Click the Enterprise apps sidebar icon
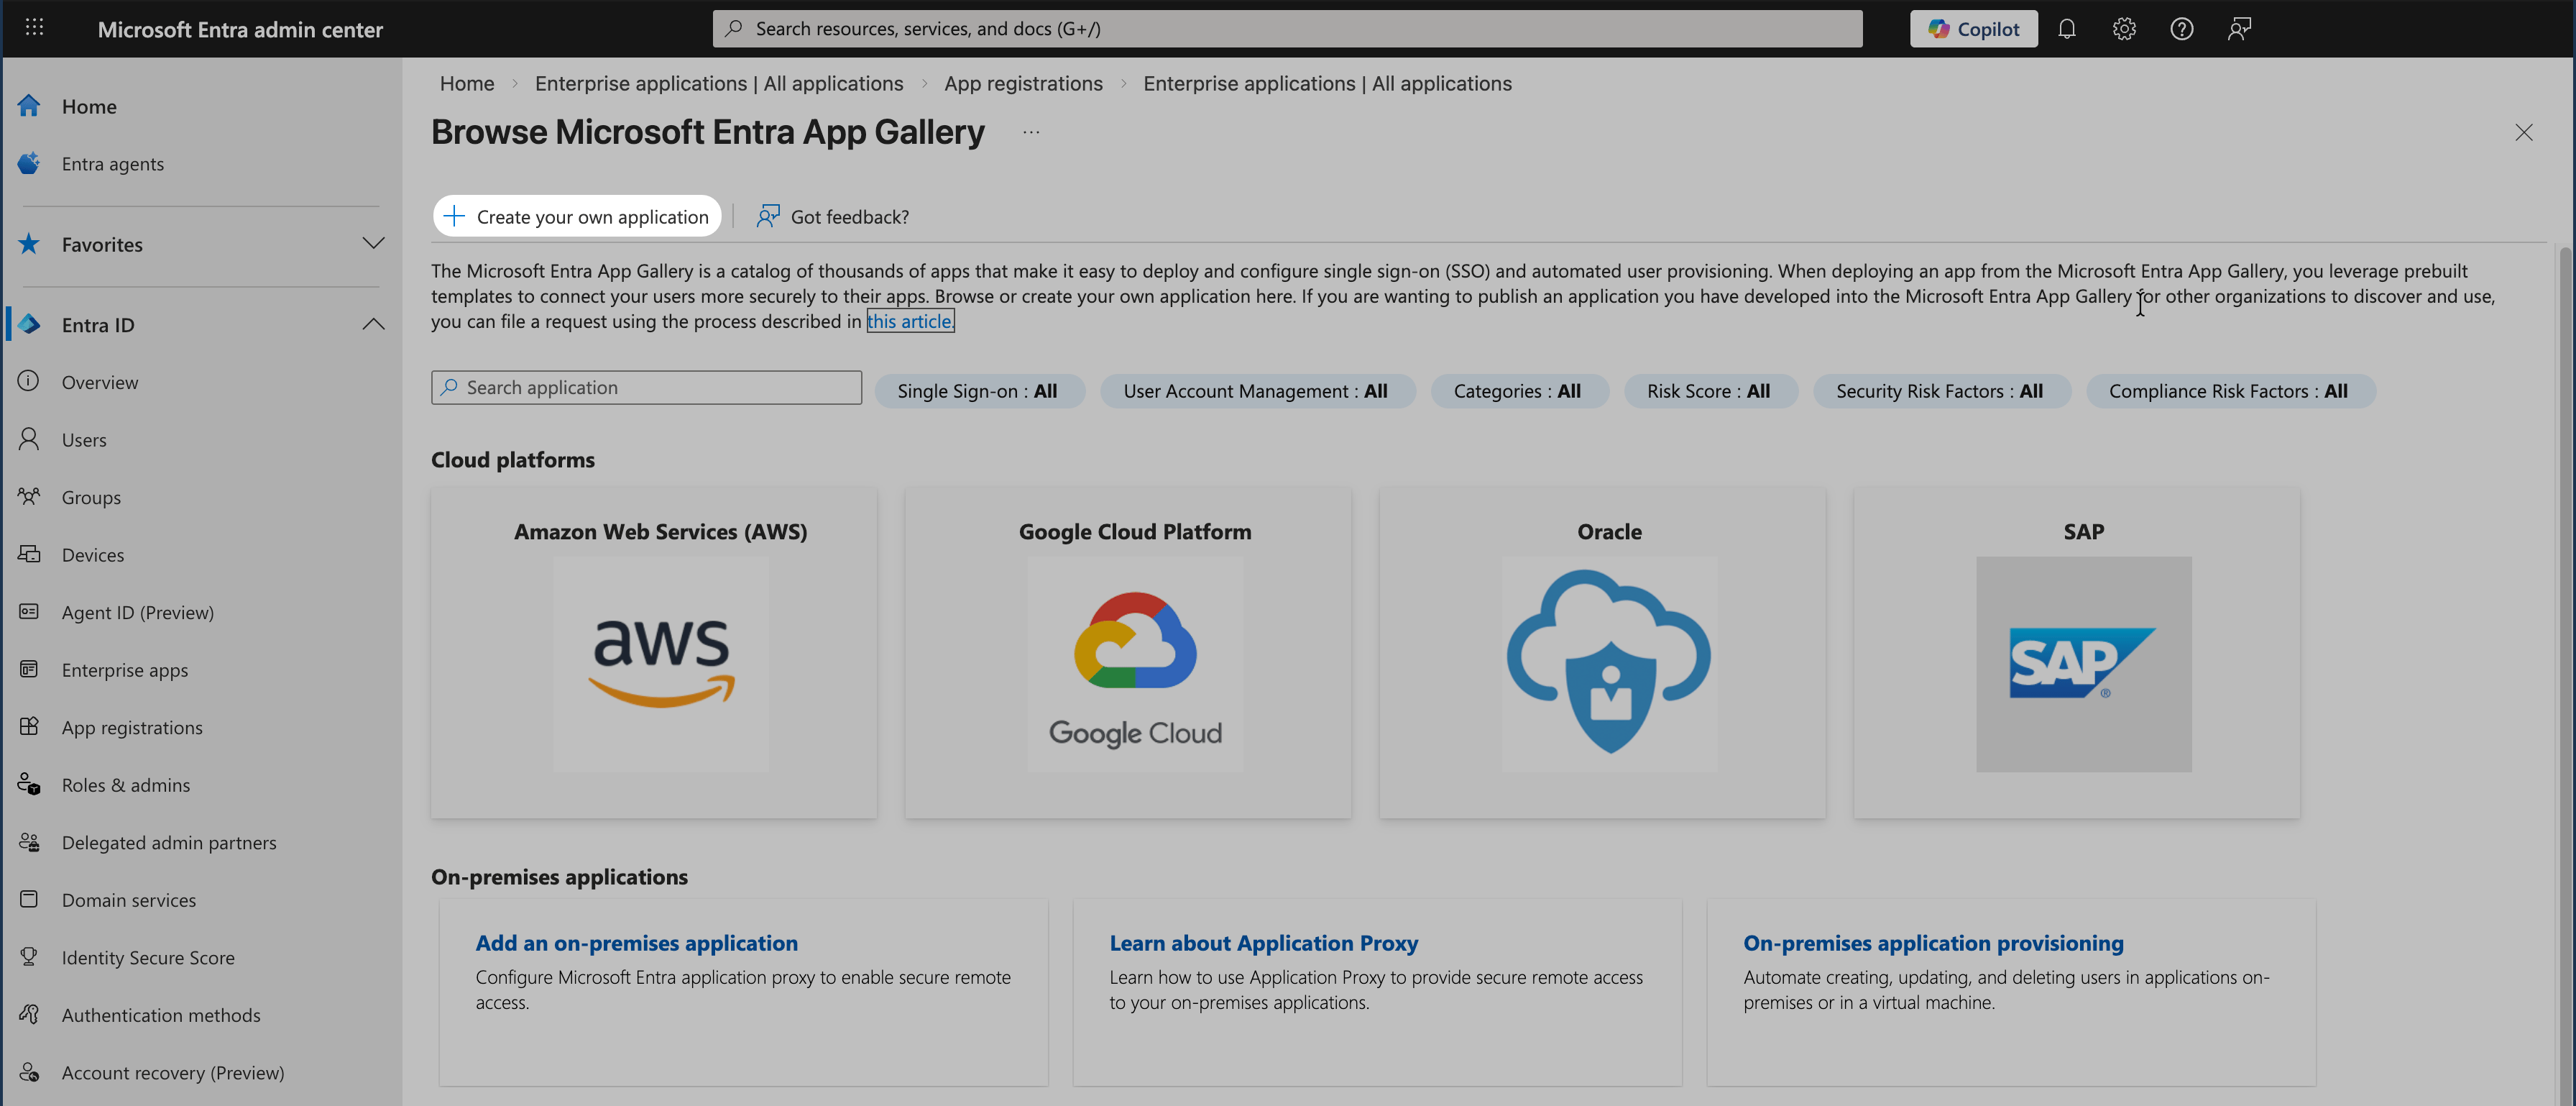 click(29, 669)
